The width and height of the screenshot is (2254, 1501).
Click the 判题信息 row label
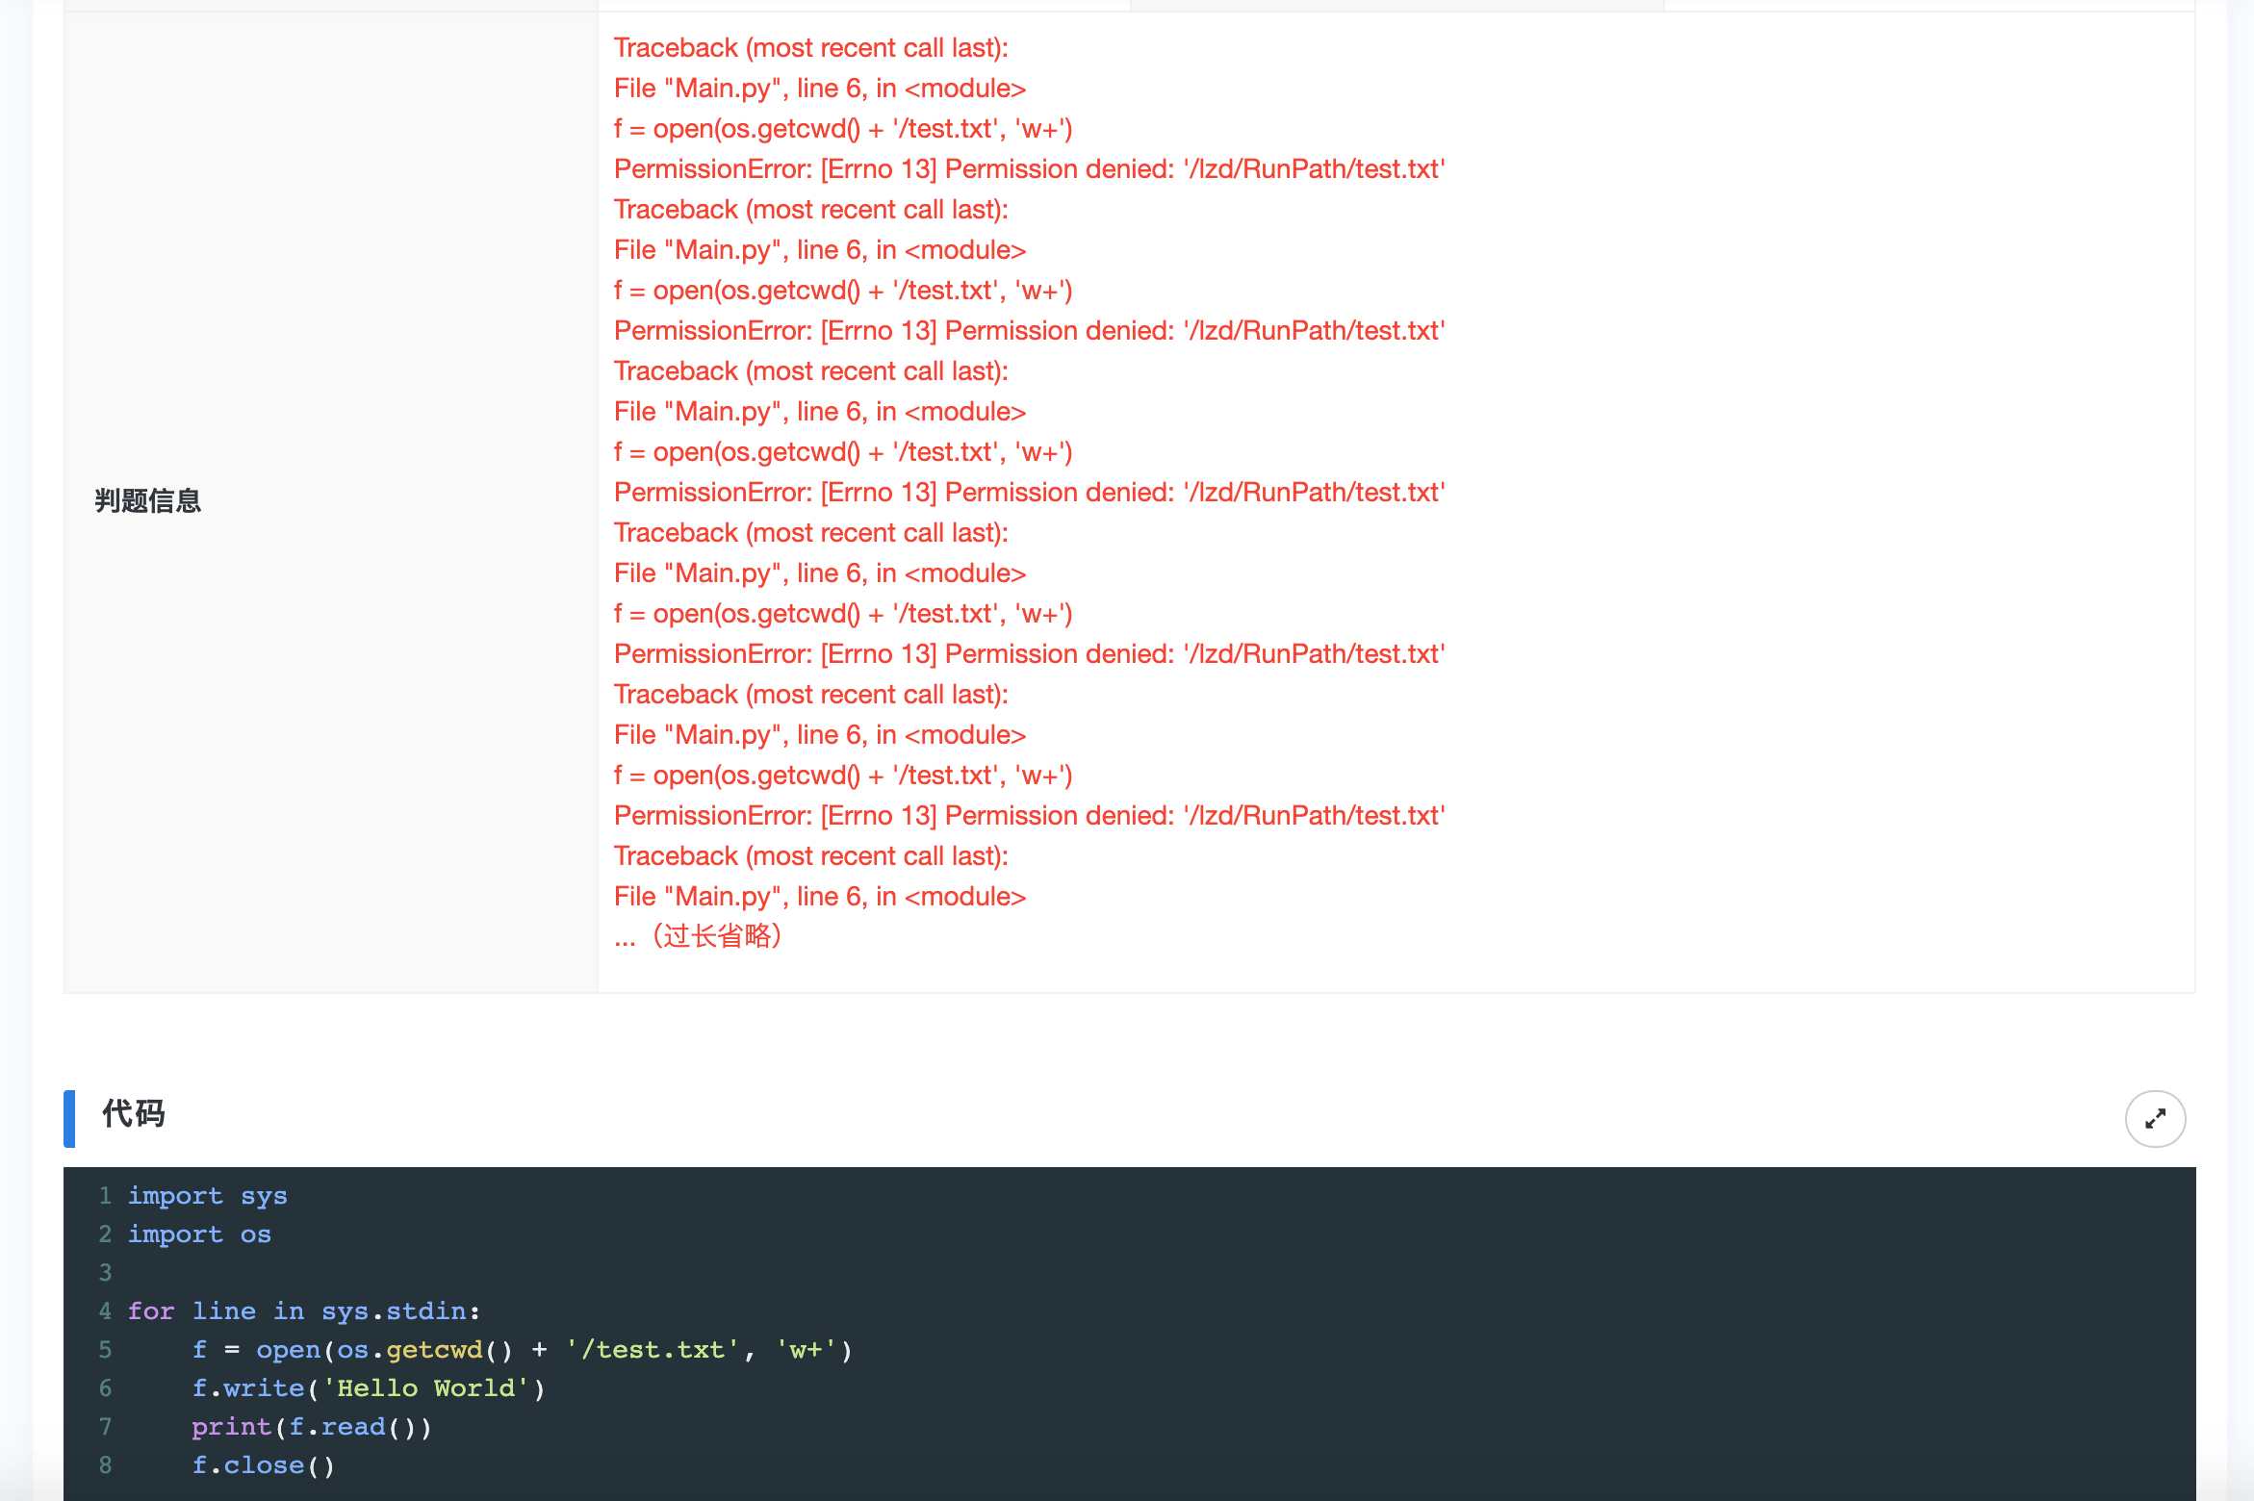pos(147,501)
